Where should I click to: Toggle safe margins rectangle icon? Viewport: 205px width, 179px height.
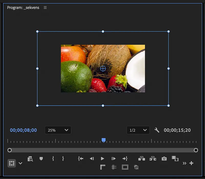(x=125, y=167)
